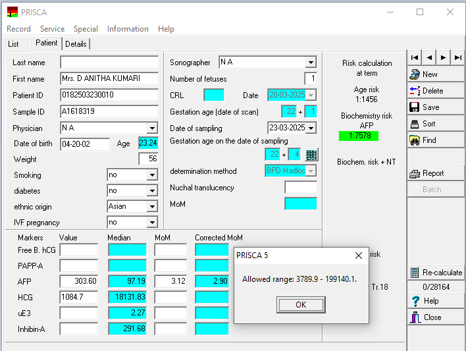Image resolution: width=466 pixels, height=351 pixels.
Task: Open the Smoking dropdown list
Action: [152, 175]
